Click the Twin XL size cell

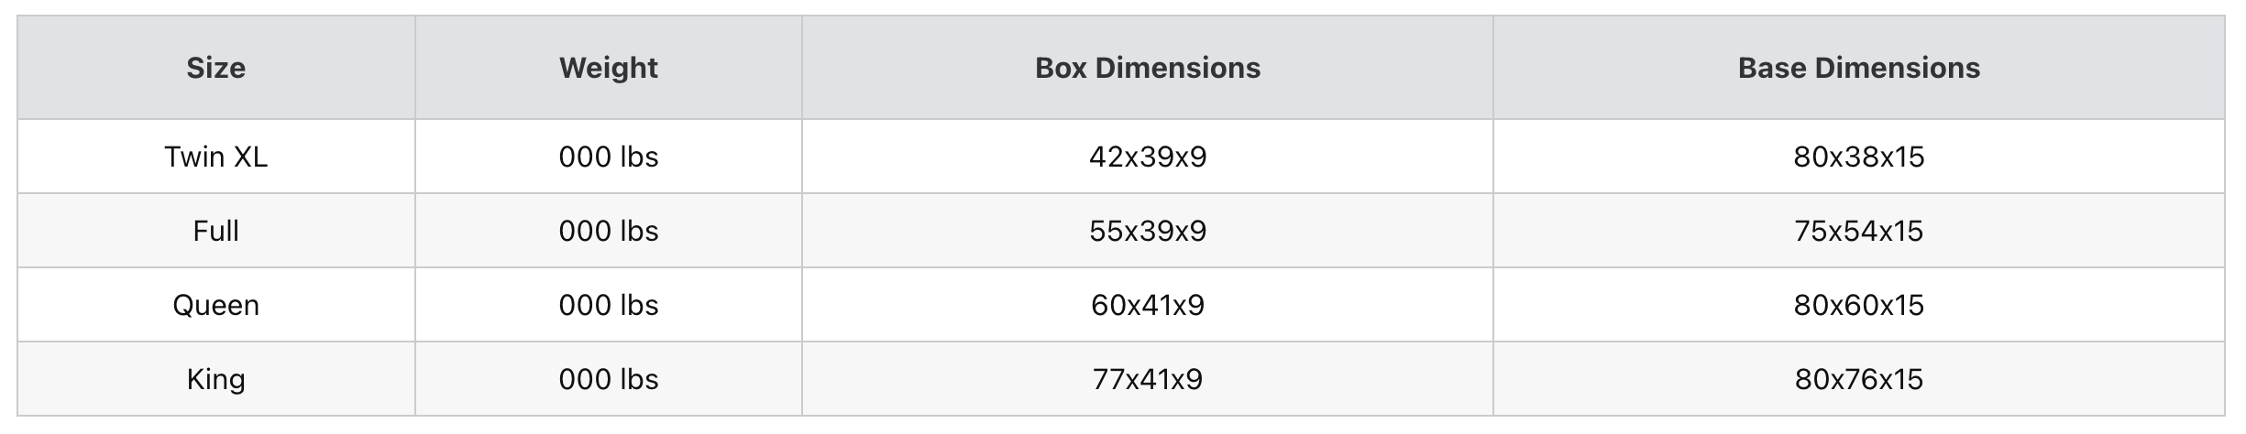216,157
